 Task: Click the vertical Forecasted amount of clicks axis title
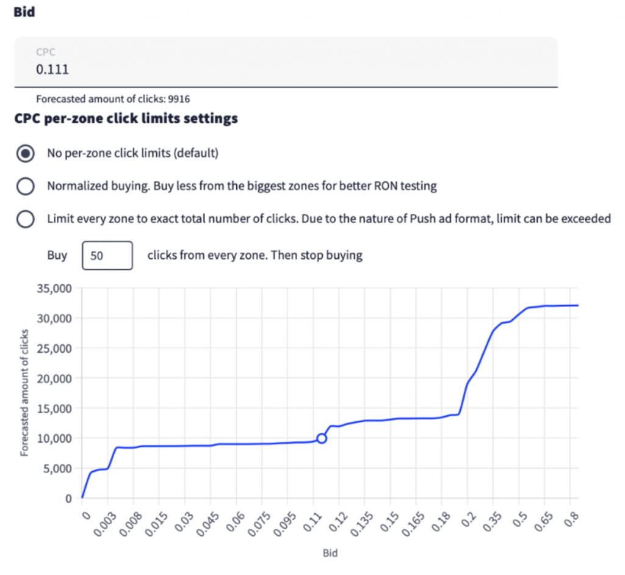(x=25, y=393)
